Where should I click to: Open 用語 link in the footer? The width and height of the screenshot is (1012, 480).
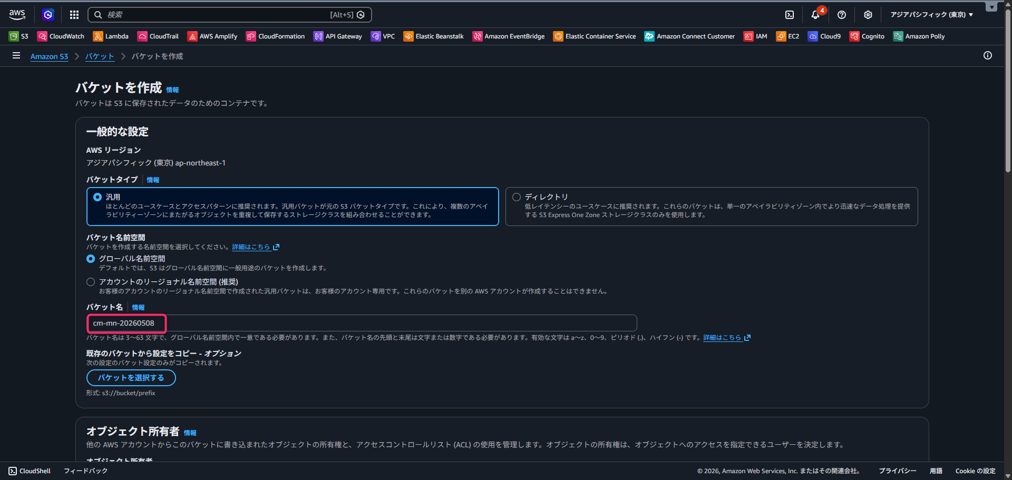pos(936,471)
